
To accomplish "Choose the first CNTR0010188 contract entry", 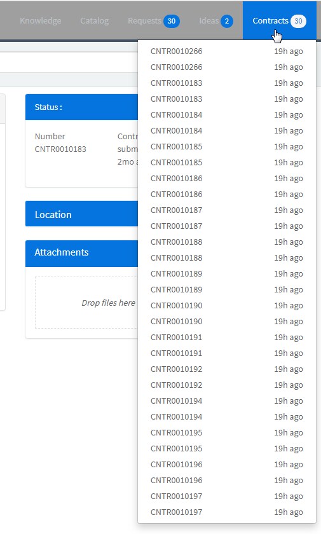I will 227,242.
